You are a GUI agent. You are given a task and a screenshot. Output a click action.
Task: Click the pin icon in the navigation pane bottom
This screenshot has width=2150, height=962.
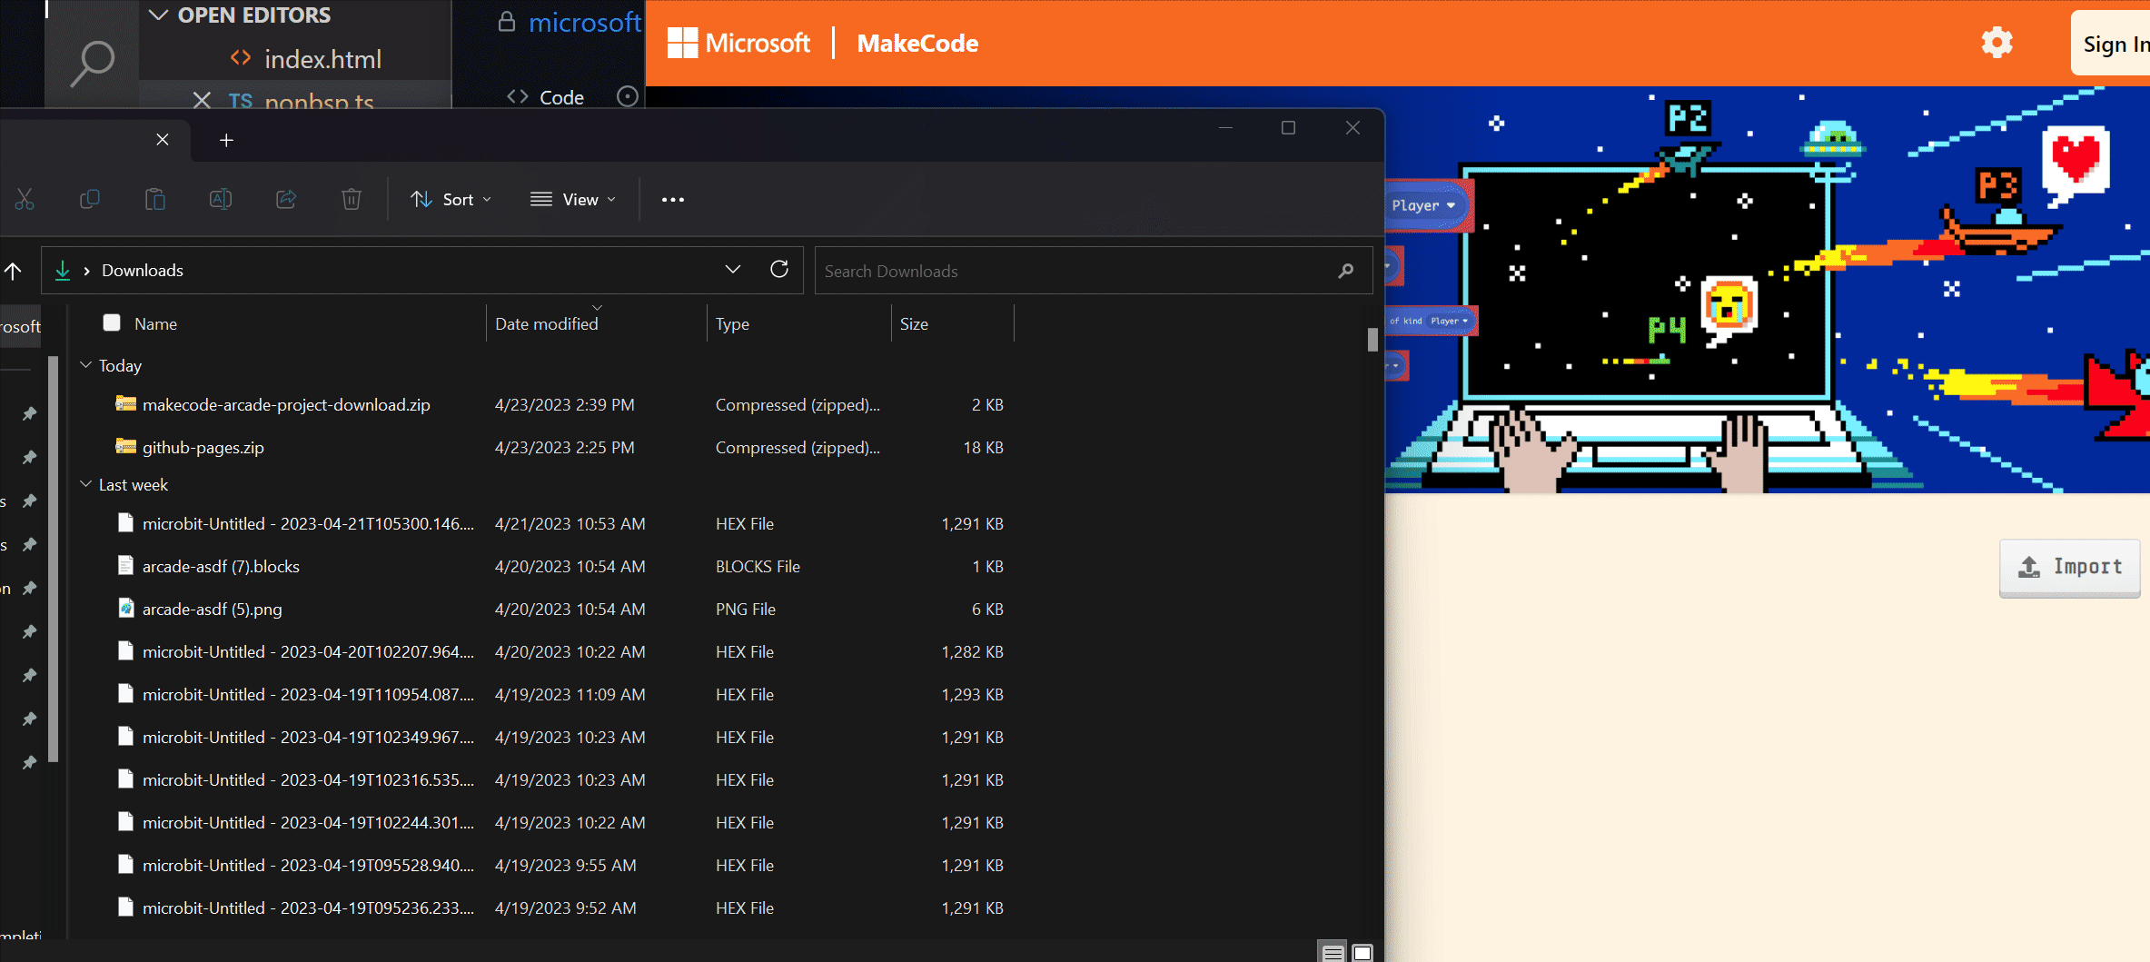click(x=29, y=762)
